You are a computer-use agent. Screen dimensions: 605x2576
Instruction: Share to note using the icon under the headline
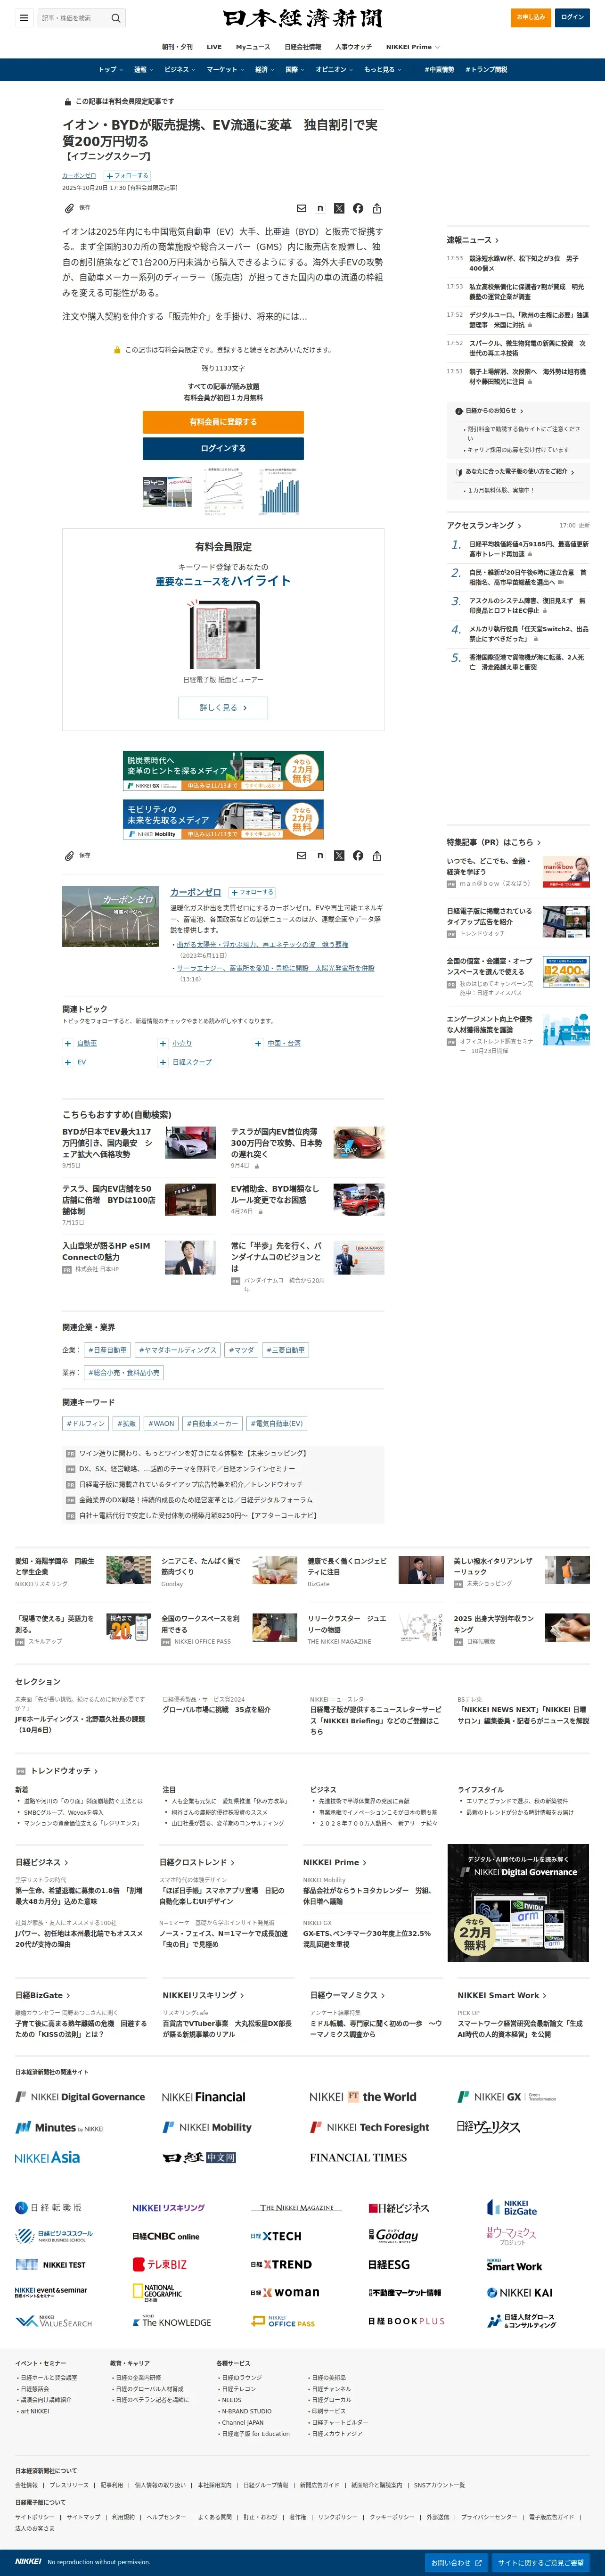coord(320,208)
